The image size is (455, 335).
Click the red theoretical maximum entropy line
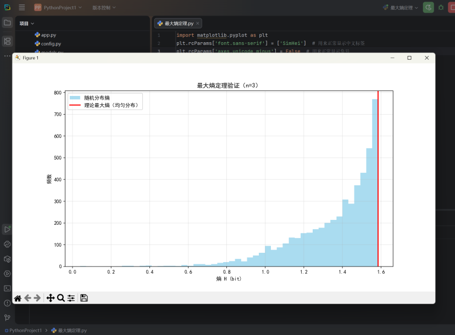coord(378,179)
